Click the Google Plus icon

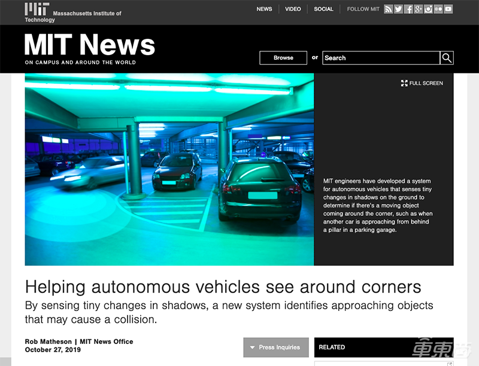click(418, 9)
